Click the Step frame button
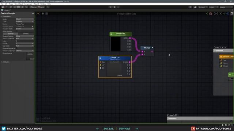 tap(118, 7)
